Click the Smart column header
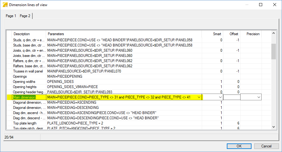The width and height of the screenshot is (282, 152). click(217, 34)
